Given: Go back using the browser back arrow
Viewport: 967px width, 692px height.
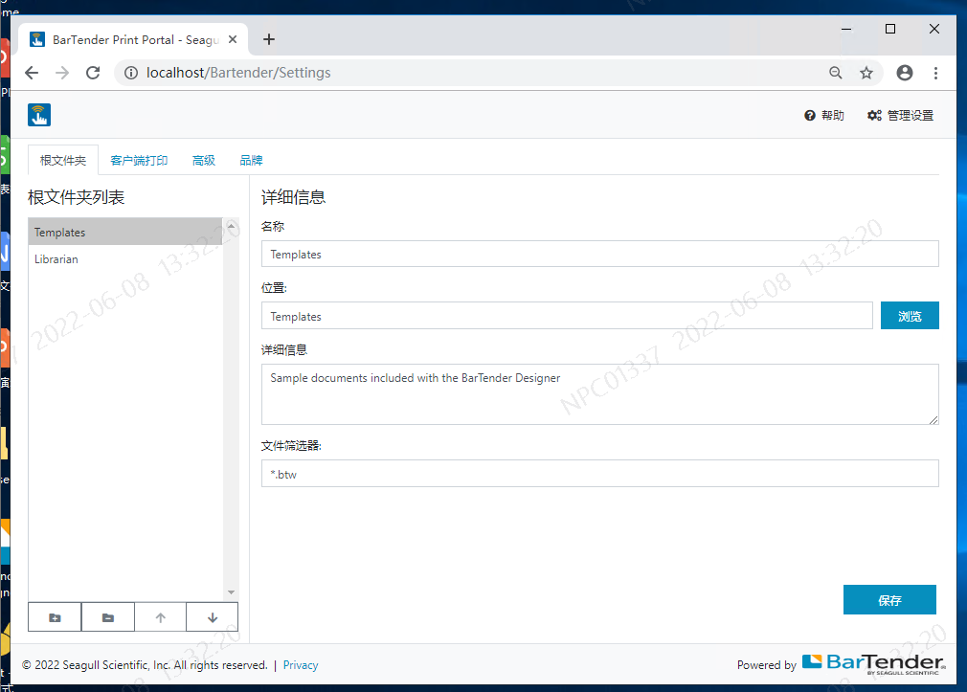Looking at the screenshot, I should click(x=32, y=72).
